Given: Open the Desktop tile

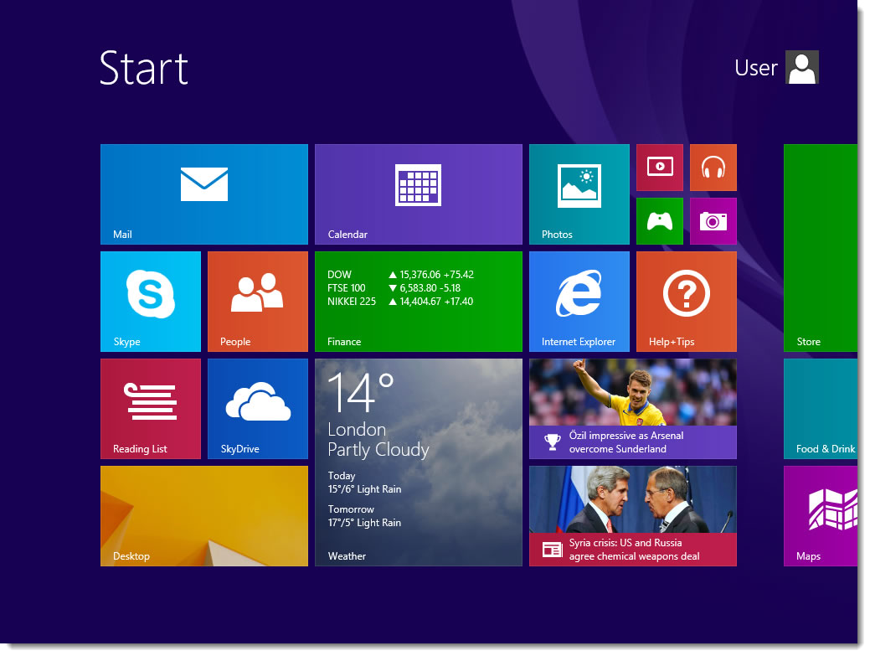Looking at the screenshot, I should 203,516.
